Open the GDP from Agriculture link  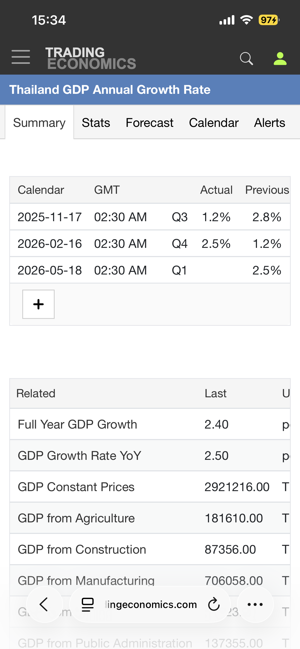pos(76,518)
